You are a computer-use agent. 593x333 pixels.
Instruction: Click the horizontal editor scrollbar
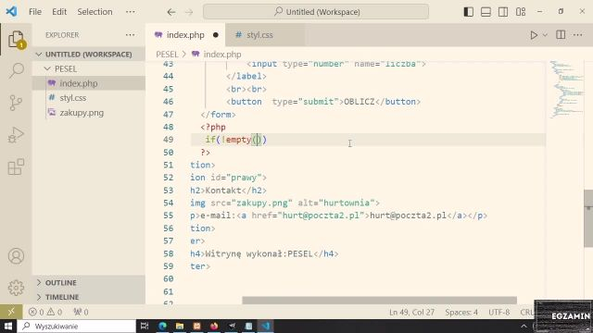tap(379, 301)
